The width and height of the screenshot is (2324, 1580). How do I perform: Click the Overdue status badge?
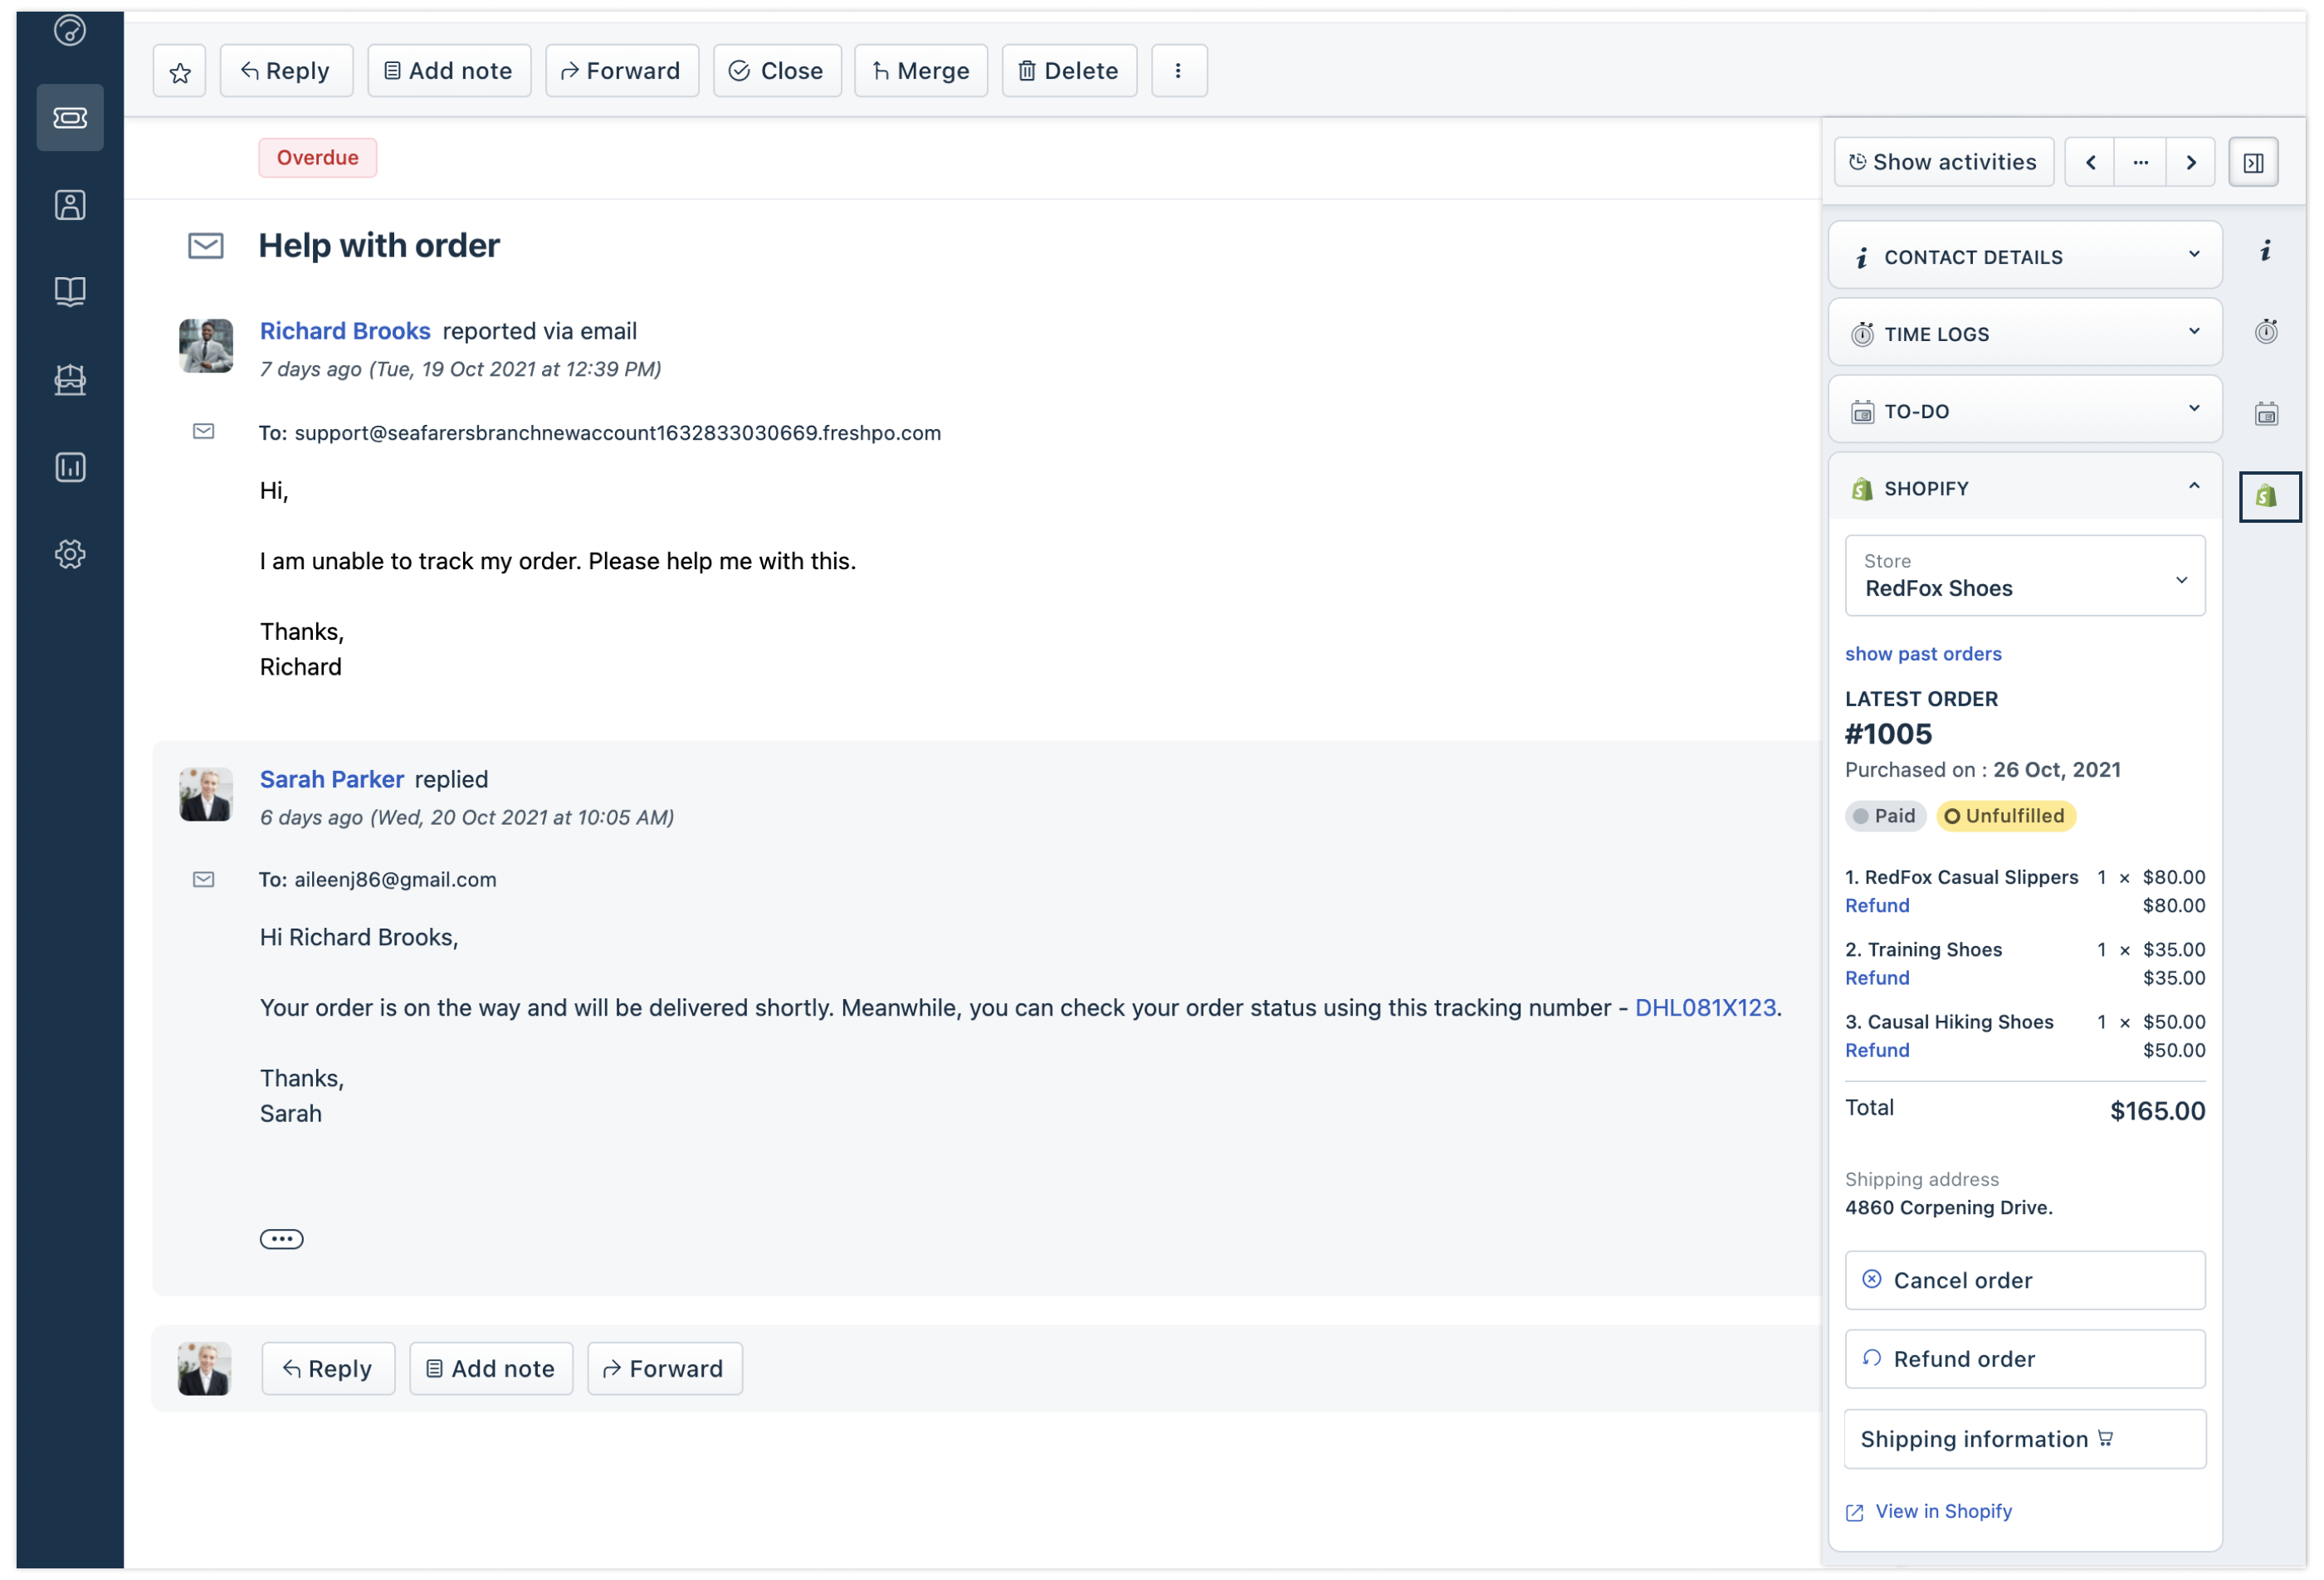317,157
